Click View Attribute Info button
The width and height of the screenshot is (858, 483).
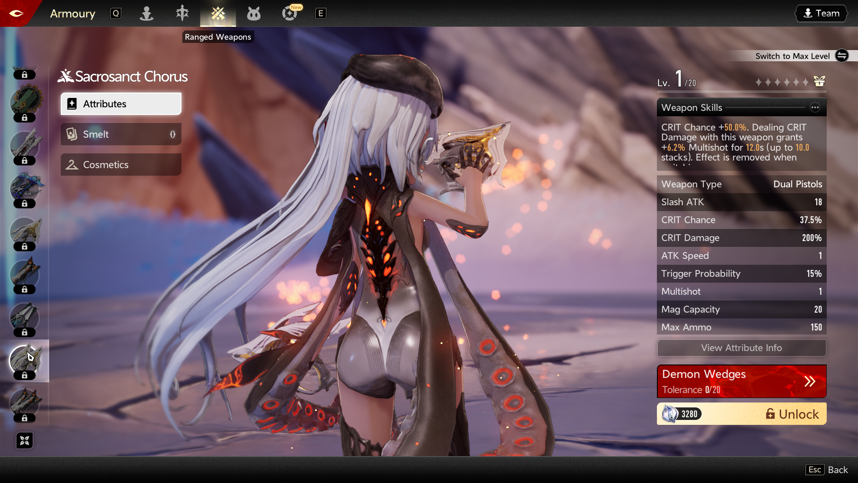click(741, 348)
